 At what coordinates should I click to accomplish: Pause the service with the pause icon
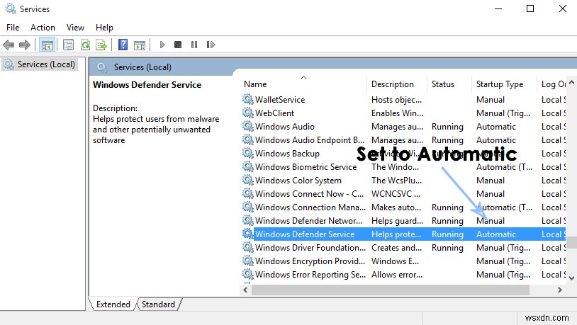click(194, 45)
